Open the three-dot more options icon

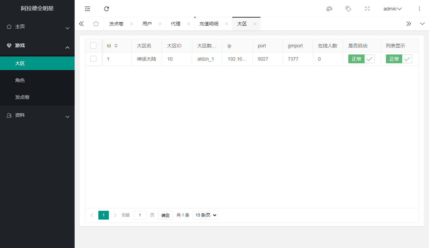pos(420,9)
